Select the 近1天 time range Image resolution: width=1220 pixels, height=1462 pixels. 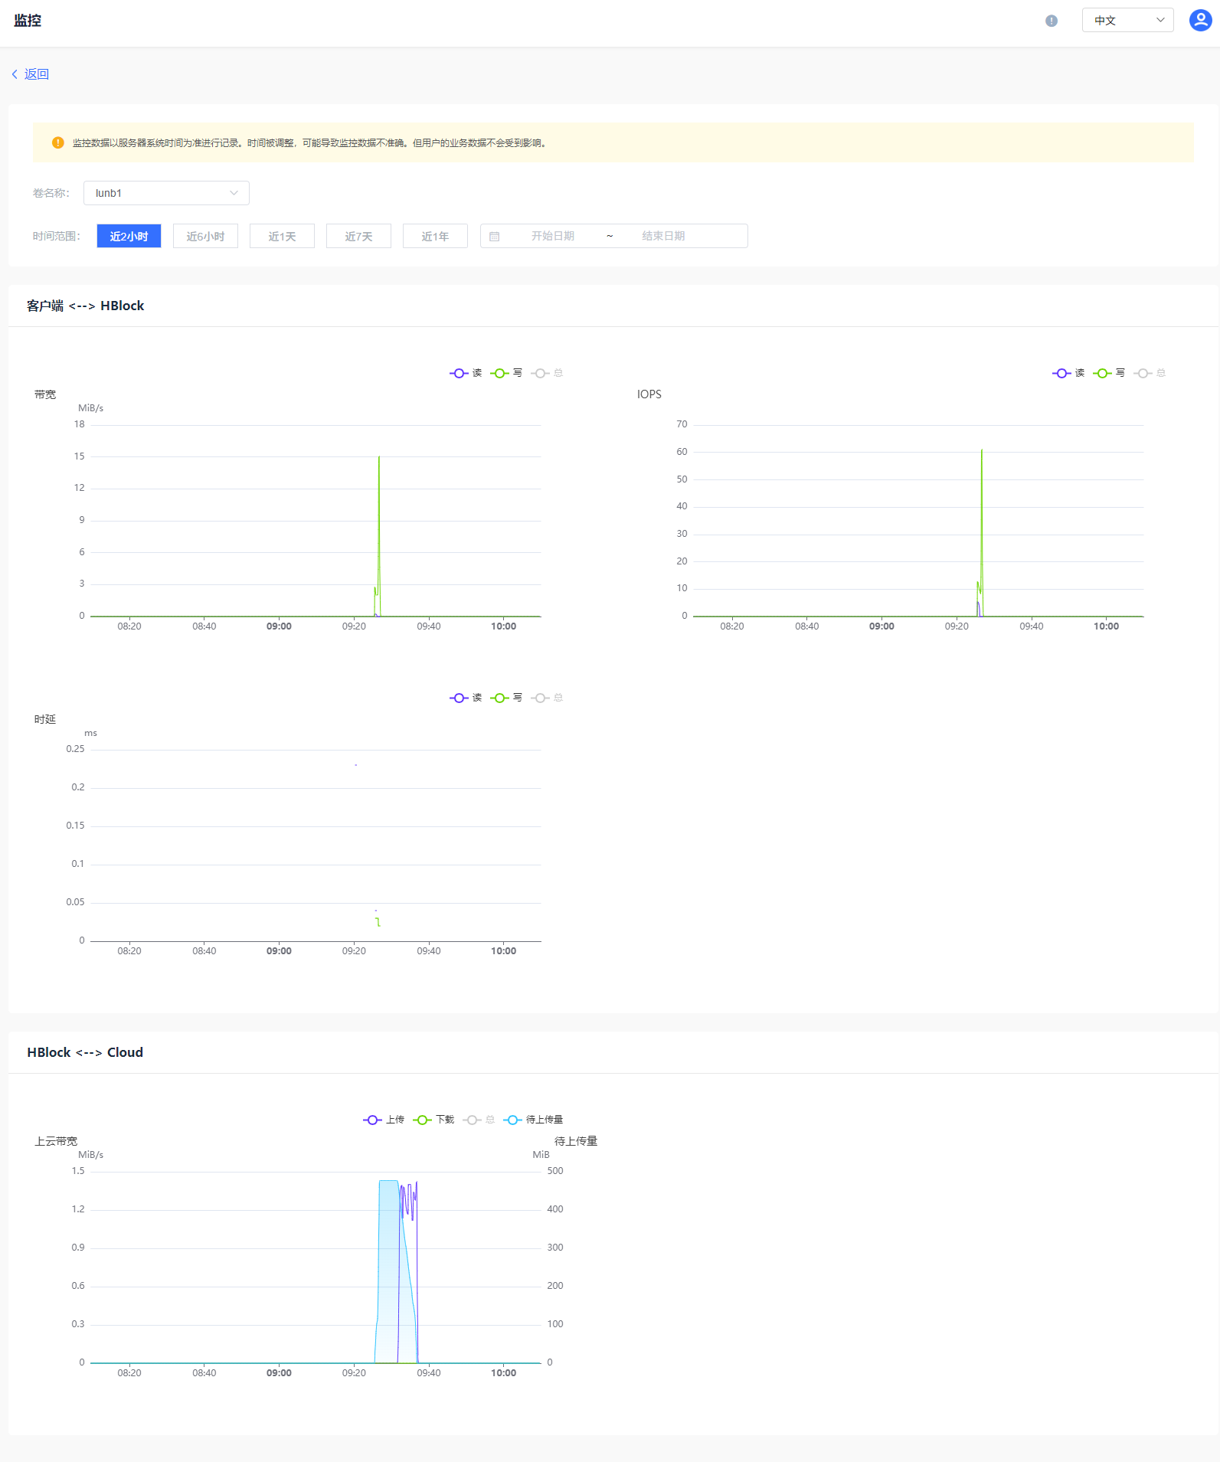tap(282, 237)
